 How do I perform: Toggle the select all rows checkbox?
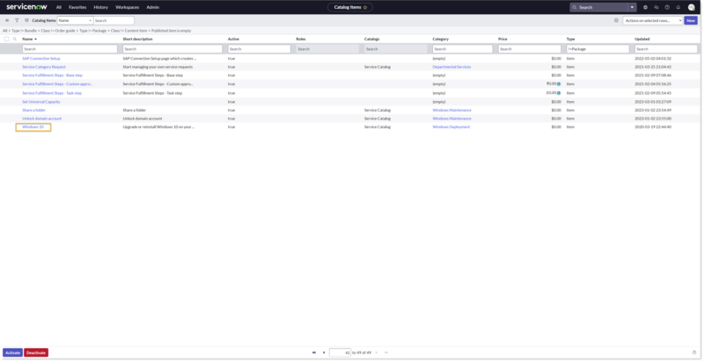[x=6, y=39]
